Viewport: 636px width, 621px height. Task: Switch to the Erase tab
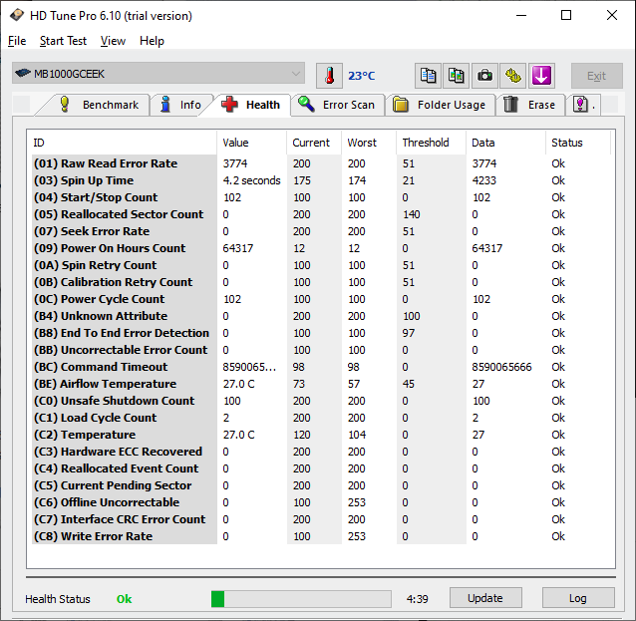pyautogui.click(x=530, y=105)
